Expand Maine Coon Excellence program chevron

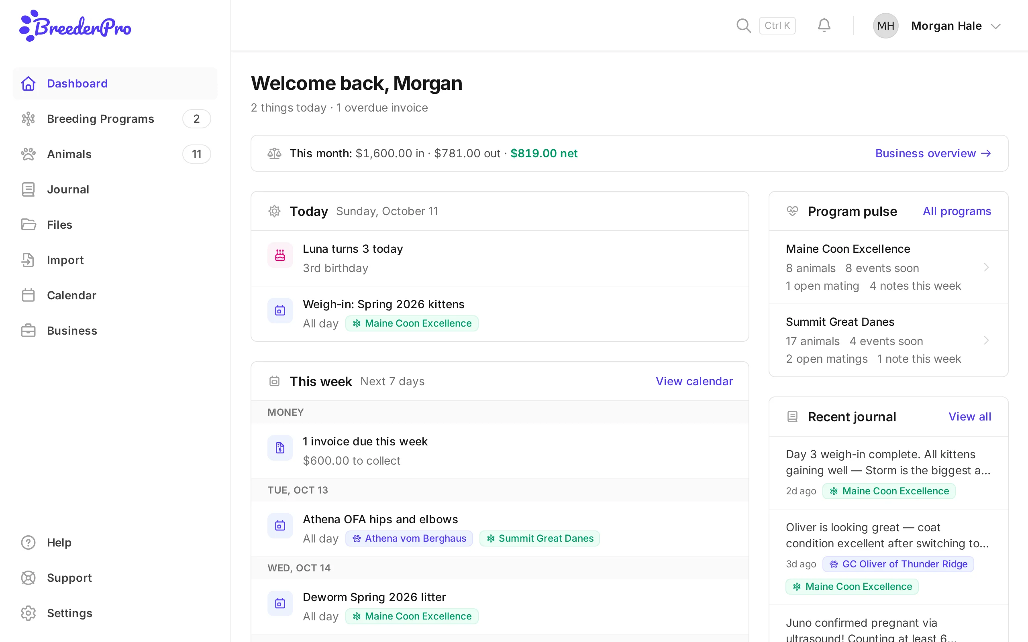coord(986,268)
